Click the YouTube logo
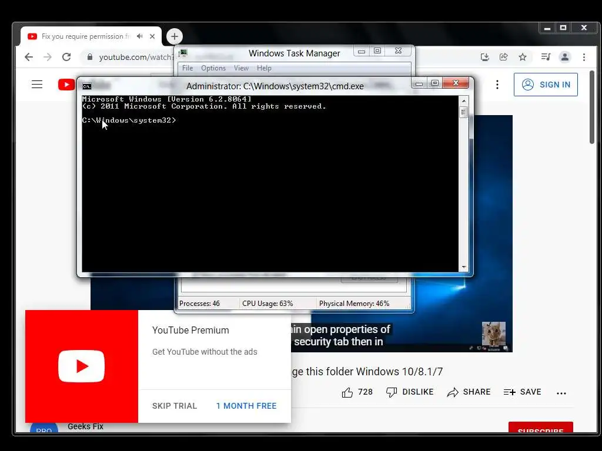The height and width of the screenshot is (451, 602). click(66, 85)
